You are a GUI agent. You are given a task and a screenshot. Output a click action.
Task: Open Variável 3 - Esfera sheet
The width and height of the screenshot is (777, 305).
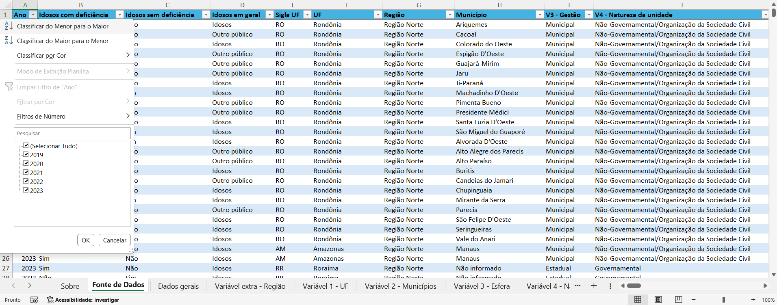tap(482, 286)
